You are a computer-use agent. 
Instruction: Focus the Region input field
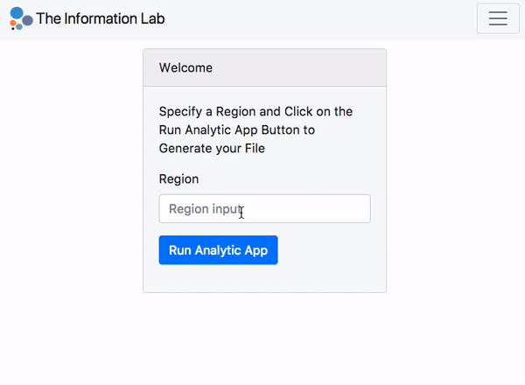click(264, 209)
